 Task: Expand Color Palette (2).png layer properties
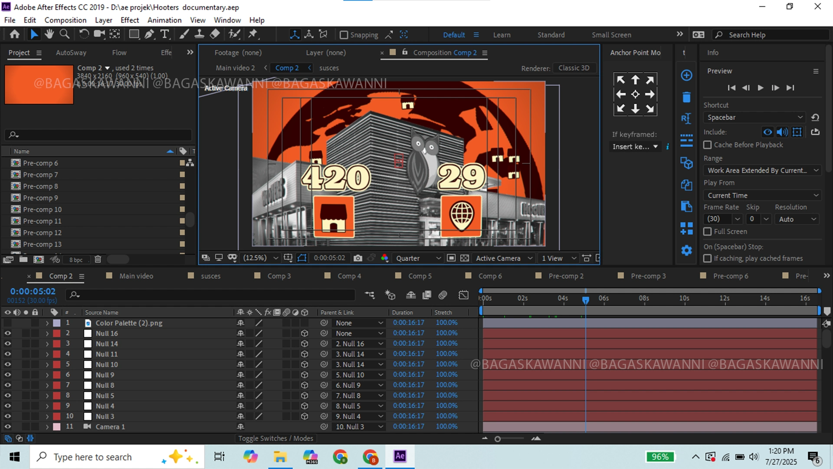[x=47, y=323]
